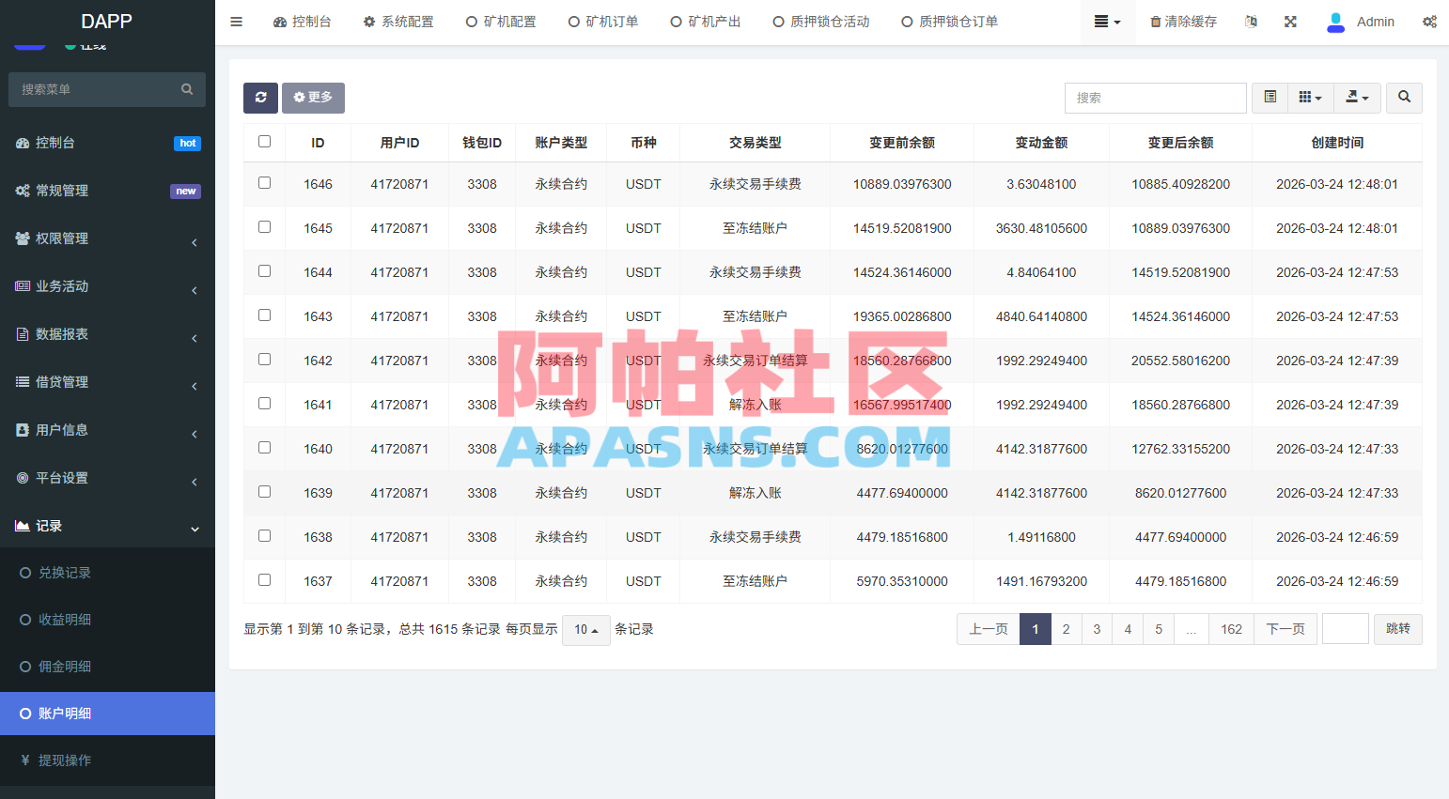Click the 记录 chart icon in sidebar
This screenshot has height=799, width=1449.
click(23, 526)
